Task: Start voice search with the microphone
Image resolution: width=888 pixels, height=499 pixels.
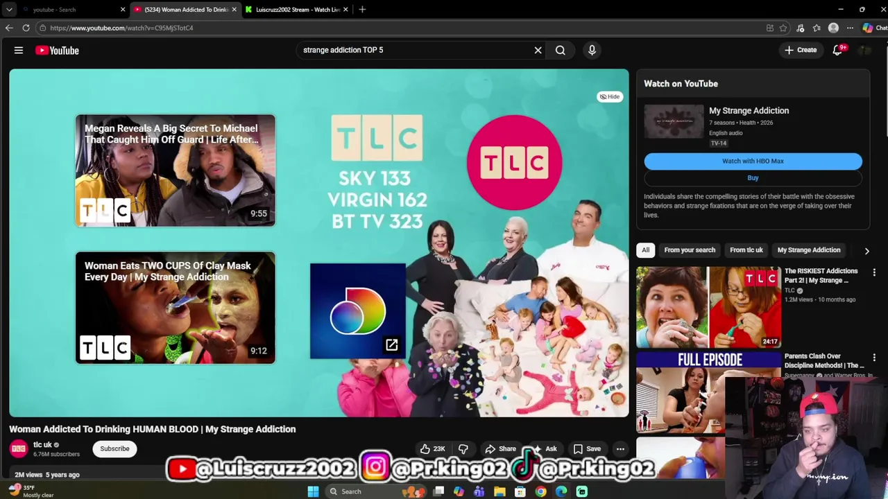Action: point(592,50)
